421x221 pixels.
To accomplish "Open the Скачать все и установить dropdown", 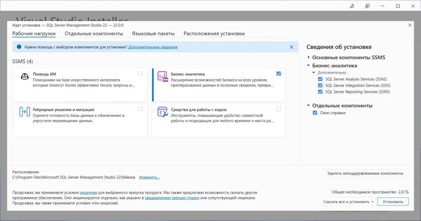I will point(373,202).
